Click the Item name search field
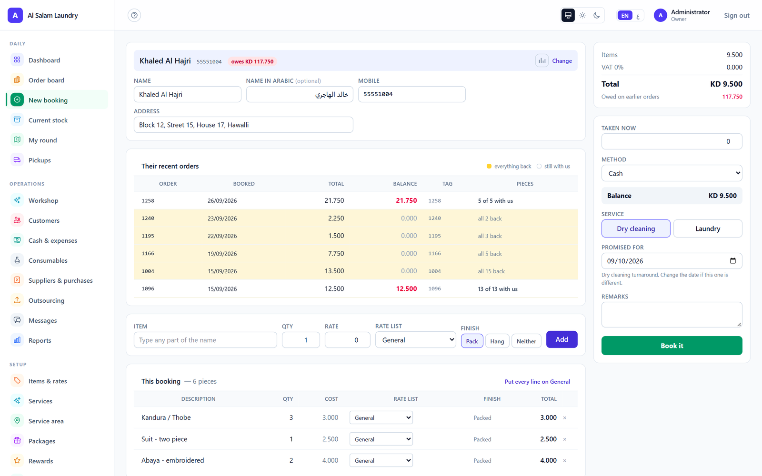This screenshot has width=762, height=476. [205, 340]
